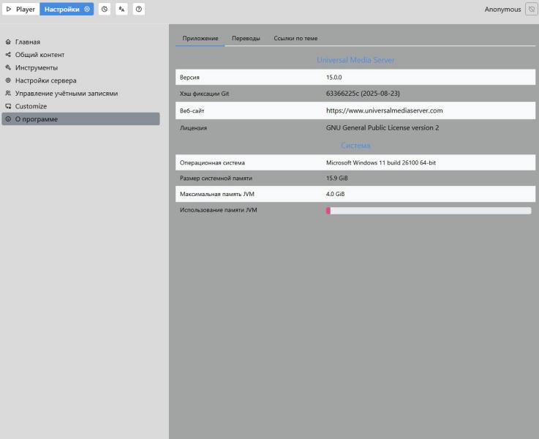Click the Player button with play icon
539x439 pixels.
point(20,10)
